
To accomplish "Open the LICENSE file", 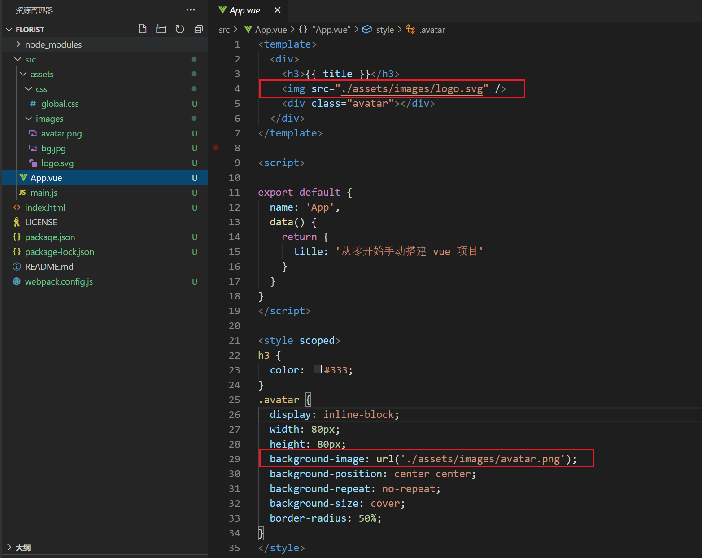I will (x=105, y=222).
